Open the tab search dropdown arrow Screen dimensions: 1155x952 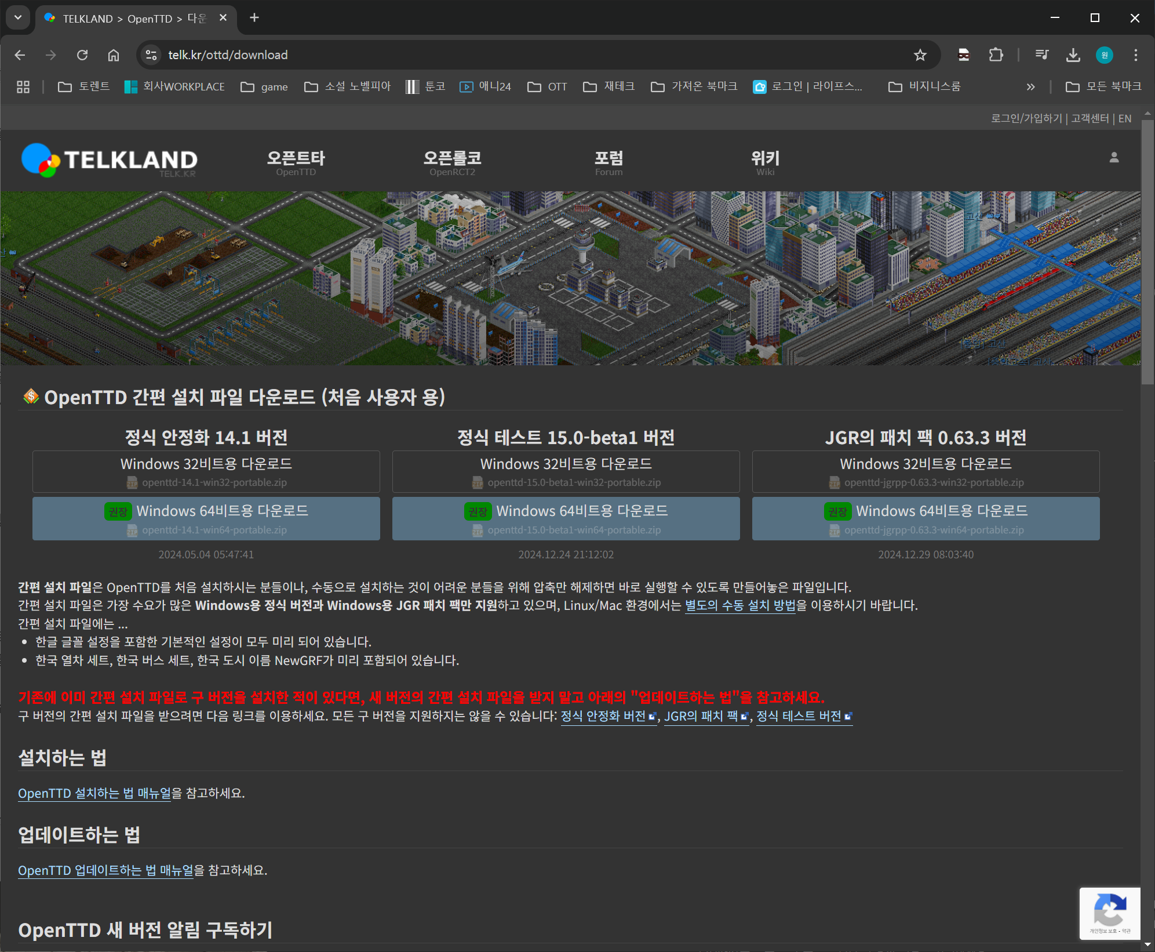[x=18, y=18]
